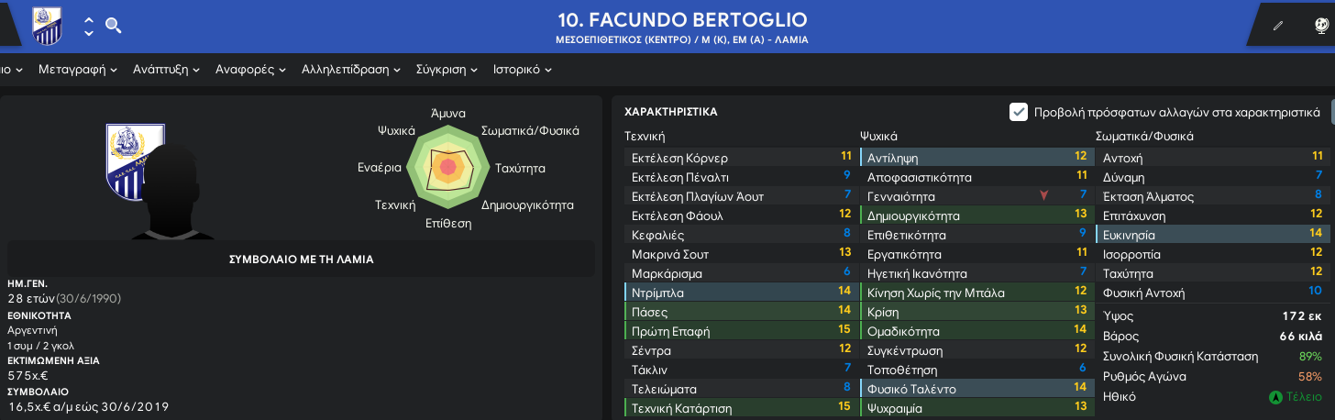Screen dimensions: 1335x420
Task: Click the Lamia club badge in header
Action: pyautogui.click(x=46, y=26)
